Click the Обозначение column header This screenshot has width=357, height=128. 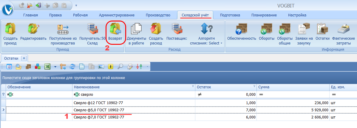(x=39, y=87)
